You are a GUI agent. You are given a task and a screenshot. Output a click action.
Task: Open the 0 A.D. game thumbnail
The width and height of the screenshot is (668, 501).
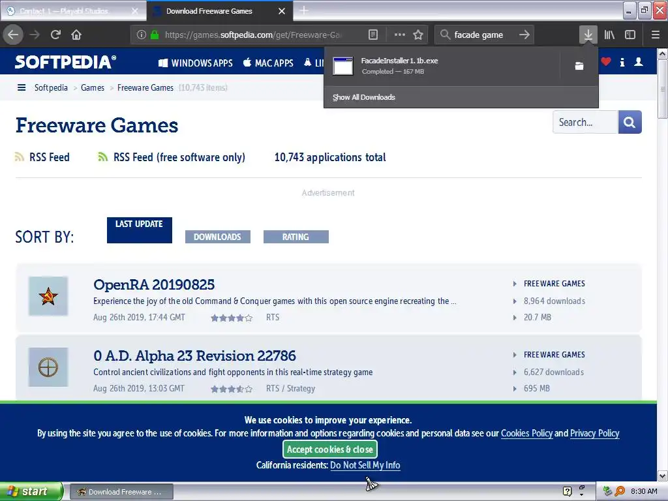(x=48, y=367)
